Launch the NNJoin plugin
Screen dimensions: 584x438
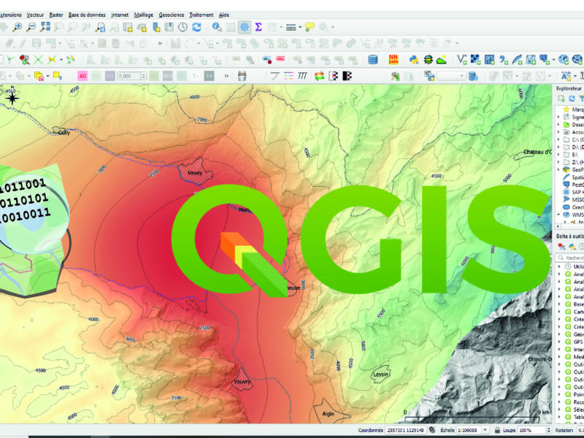coord(393,60)
